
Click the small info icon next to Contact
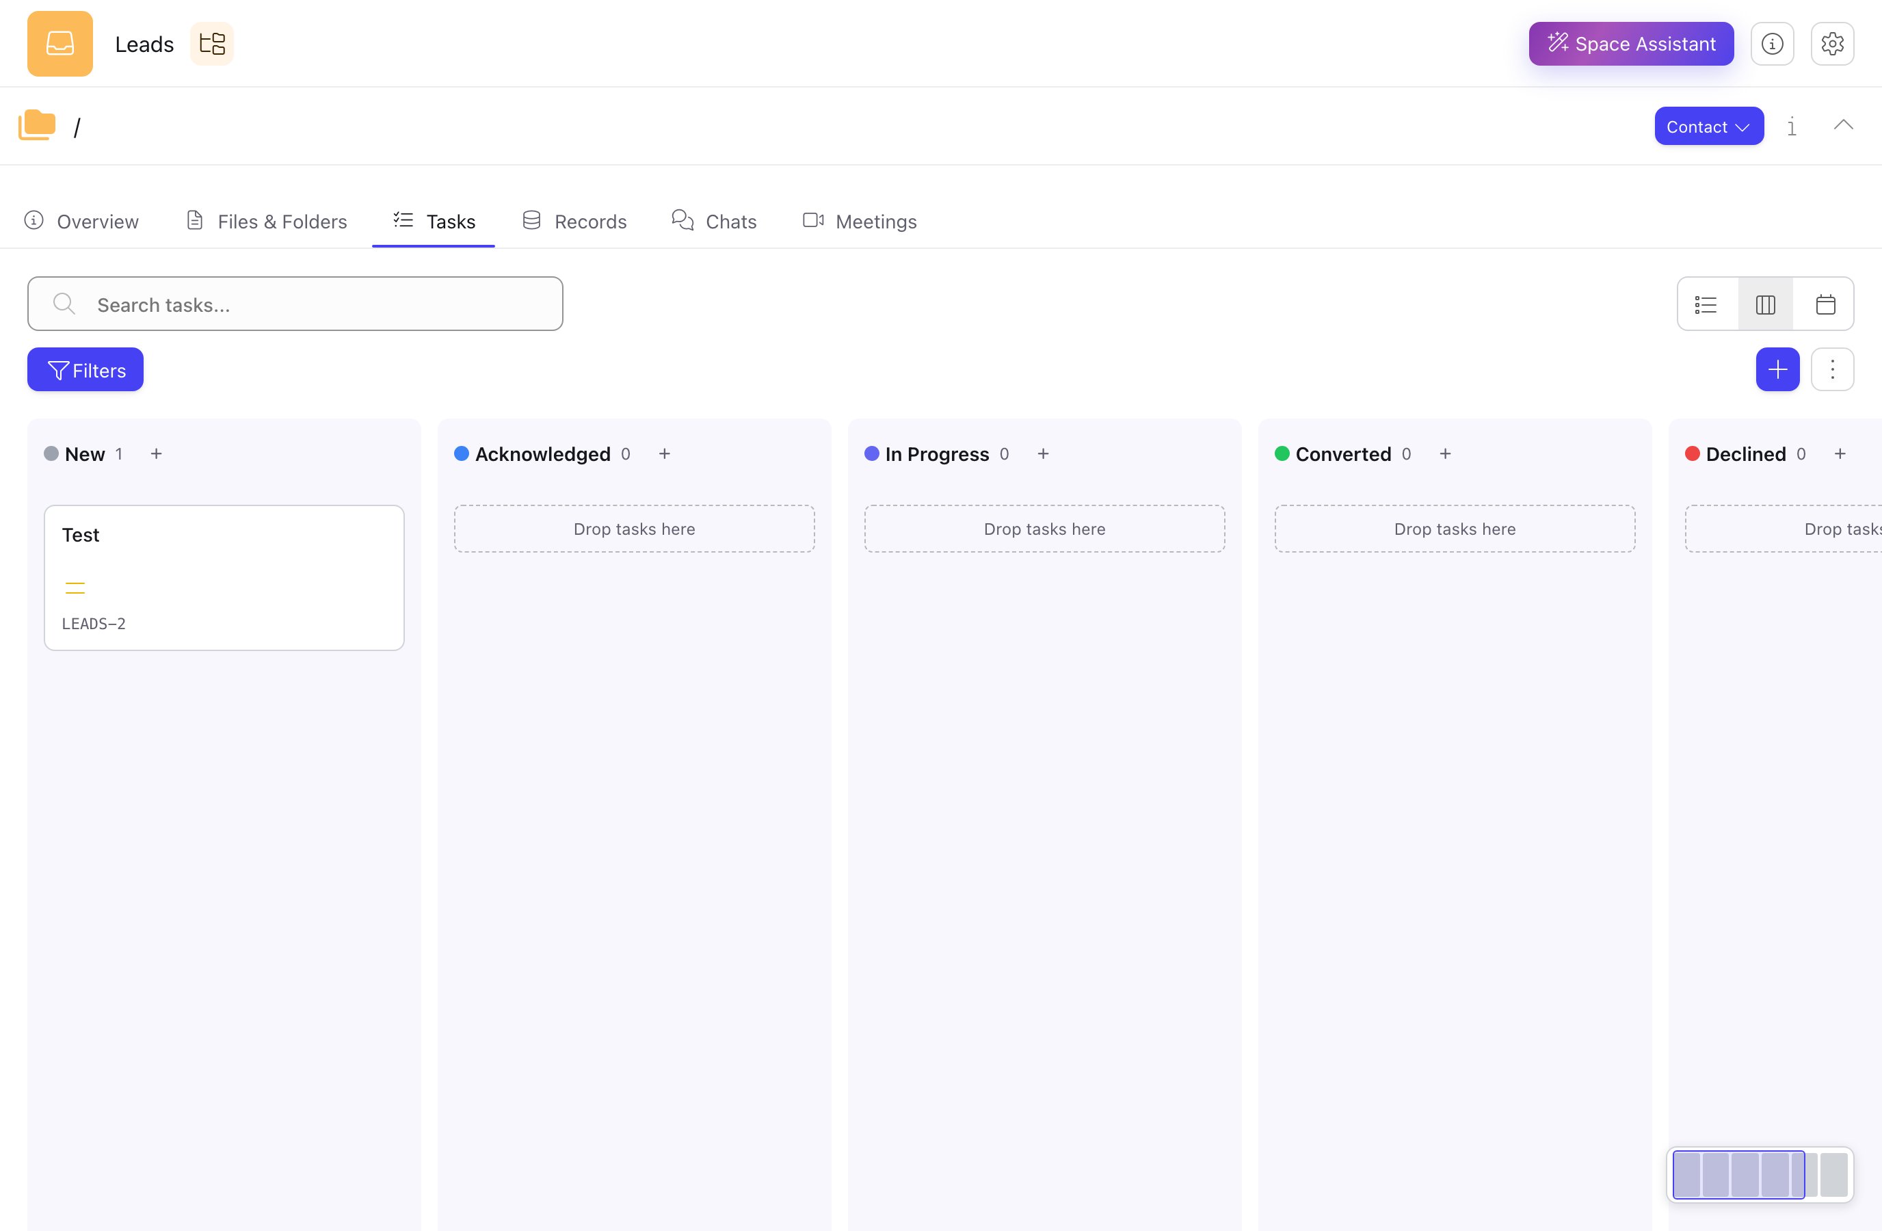(x=1792, y=127)
